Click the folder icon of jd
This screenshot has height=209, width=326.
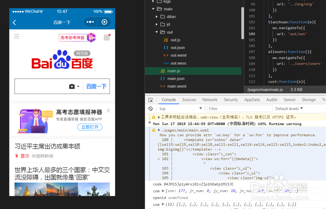tap(163, 24)
